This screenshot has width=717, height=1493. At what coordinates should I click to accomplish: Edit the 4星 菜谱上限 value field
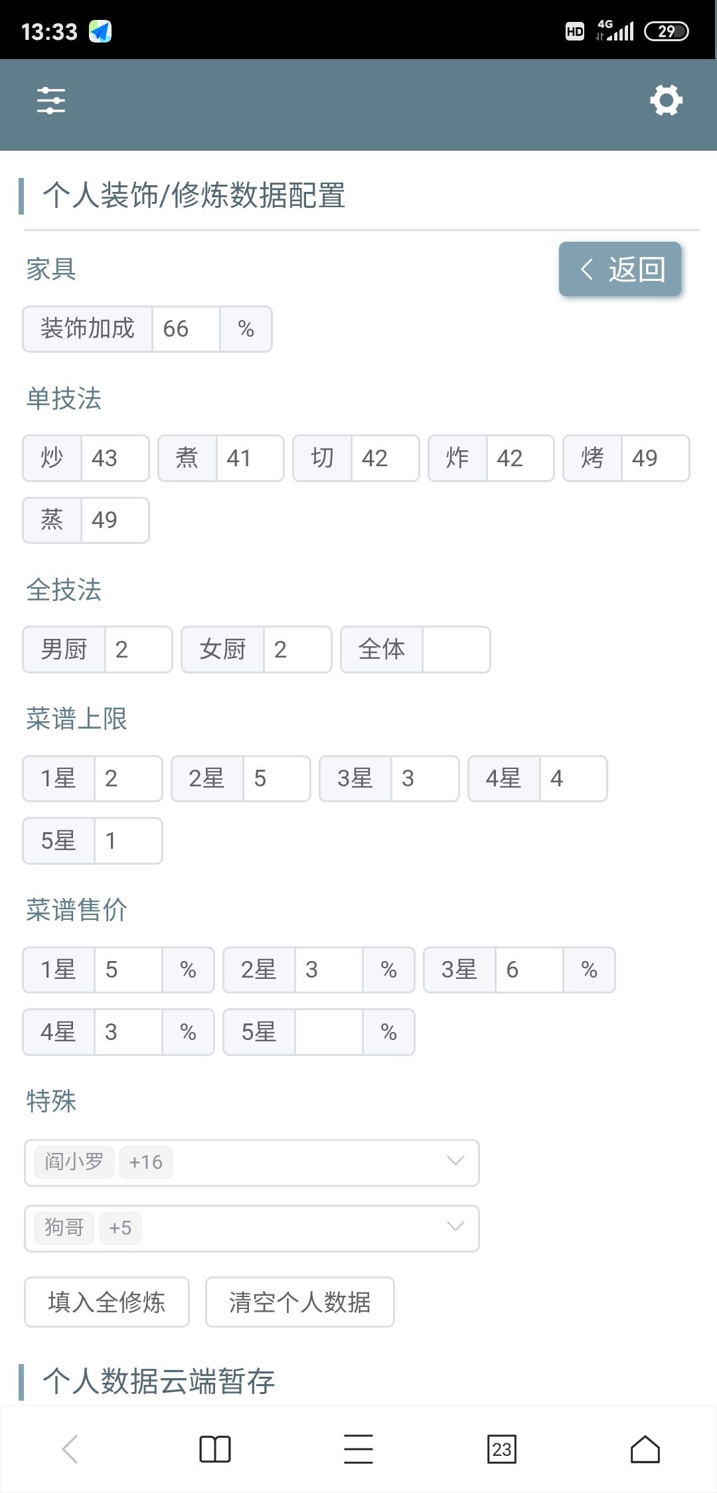[x=573, y=778]
